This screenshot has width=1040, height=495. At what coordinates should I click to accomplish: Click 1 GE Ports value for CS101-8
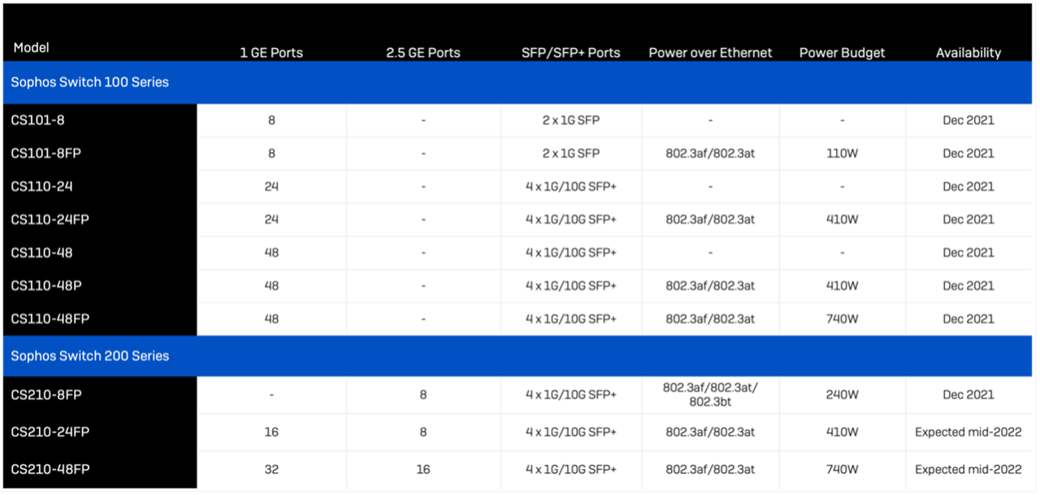point(271,120)
